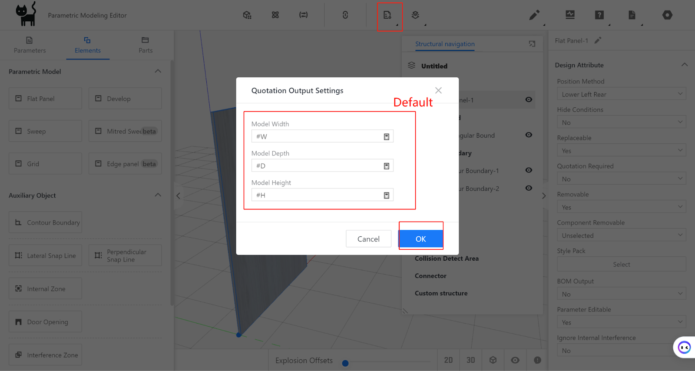Viewport: 695px width, 371px height.
Task: Click the Explosion Offsets slider handle
Action: point(345,363)
